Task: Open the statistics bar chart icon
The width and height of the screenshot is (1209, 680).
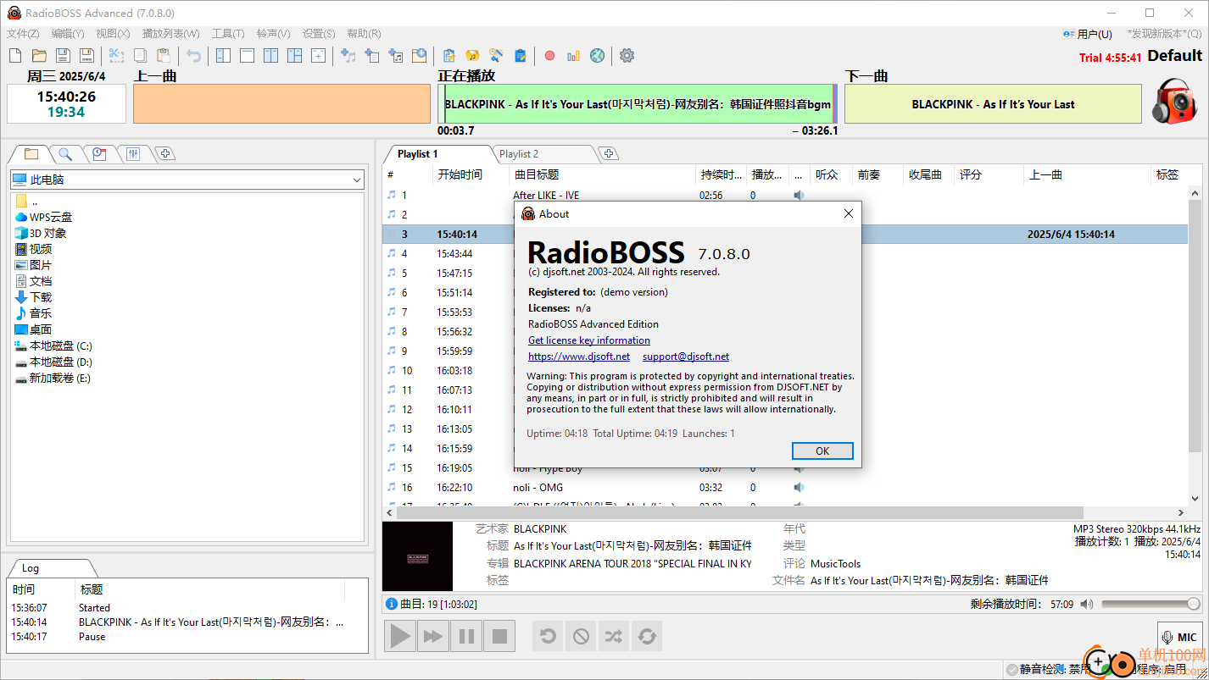Action: 574,56
